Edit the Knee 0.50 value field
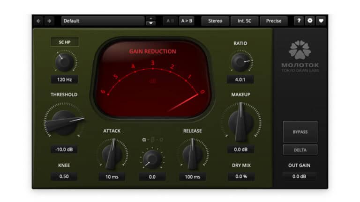This screenshot has height=202, width=360. coord(64,176)
